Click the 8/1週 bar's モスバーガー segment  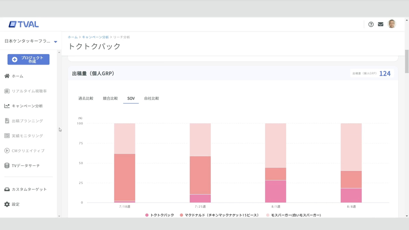pos(275,145)
